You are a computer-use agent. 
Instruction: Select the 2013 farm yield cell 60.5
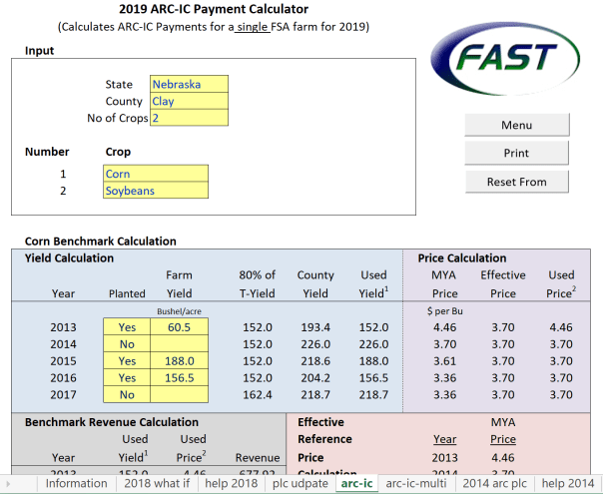tap(179, 327)
